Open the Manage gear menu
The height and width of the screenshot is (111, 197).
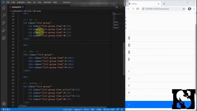tap(4, 104)
